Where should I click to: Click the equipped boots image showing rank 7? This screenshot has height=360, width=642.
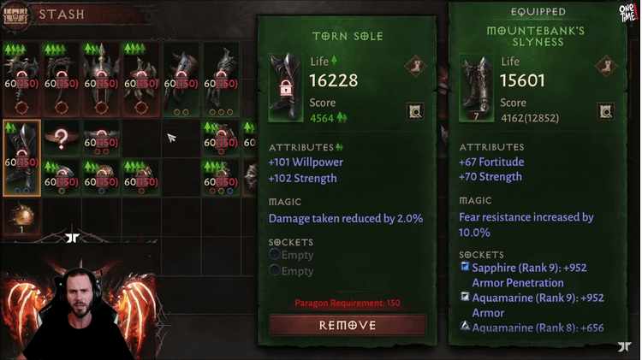pos(477,87)
